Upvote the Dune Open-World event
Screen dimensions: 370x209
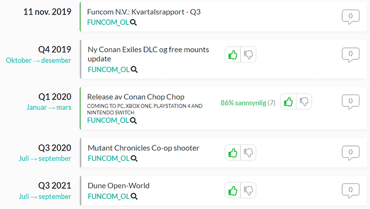(x=233, y=190)
